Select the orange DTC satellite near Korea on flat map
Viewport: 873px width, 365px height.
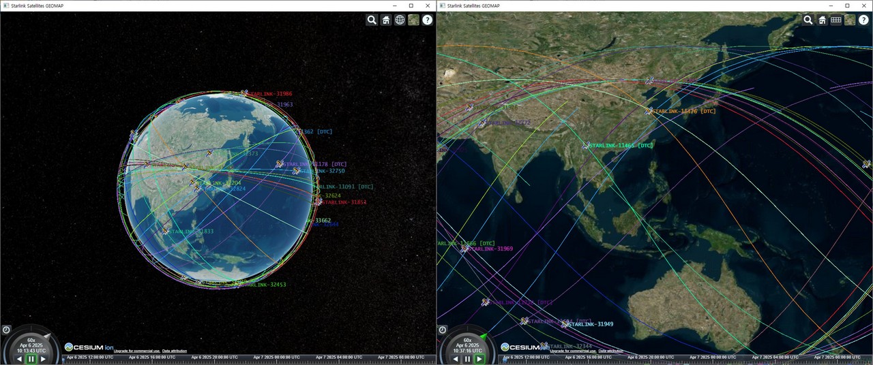point(648,111)
